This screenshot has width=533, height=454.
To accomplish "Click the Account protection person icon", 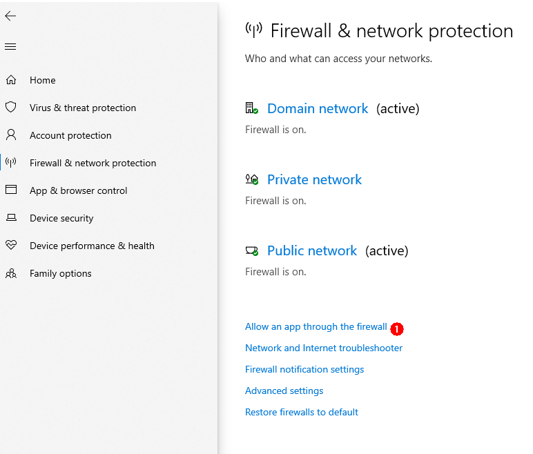I will click(10, 135).
